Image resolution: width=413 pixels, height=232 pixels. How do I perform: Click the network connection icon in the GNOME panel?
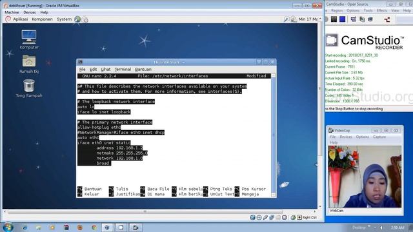294,19
